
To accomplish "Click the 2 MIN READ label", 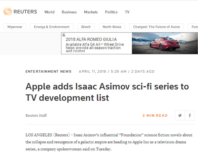I will coord(155,116).
